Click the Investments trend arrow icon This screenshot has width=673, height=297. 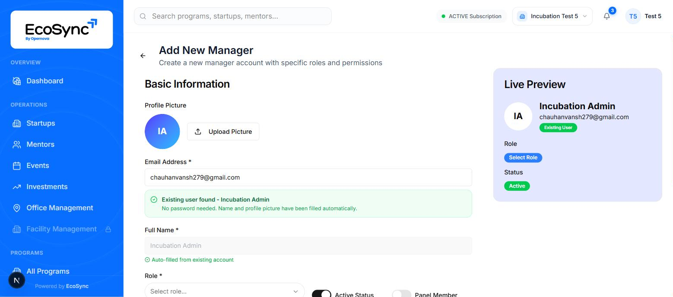[17, 187]
